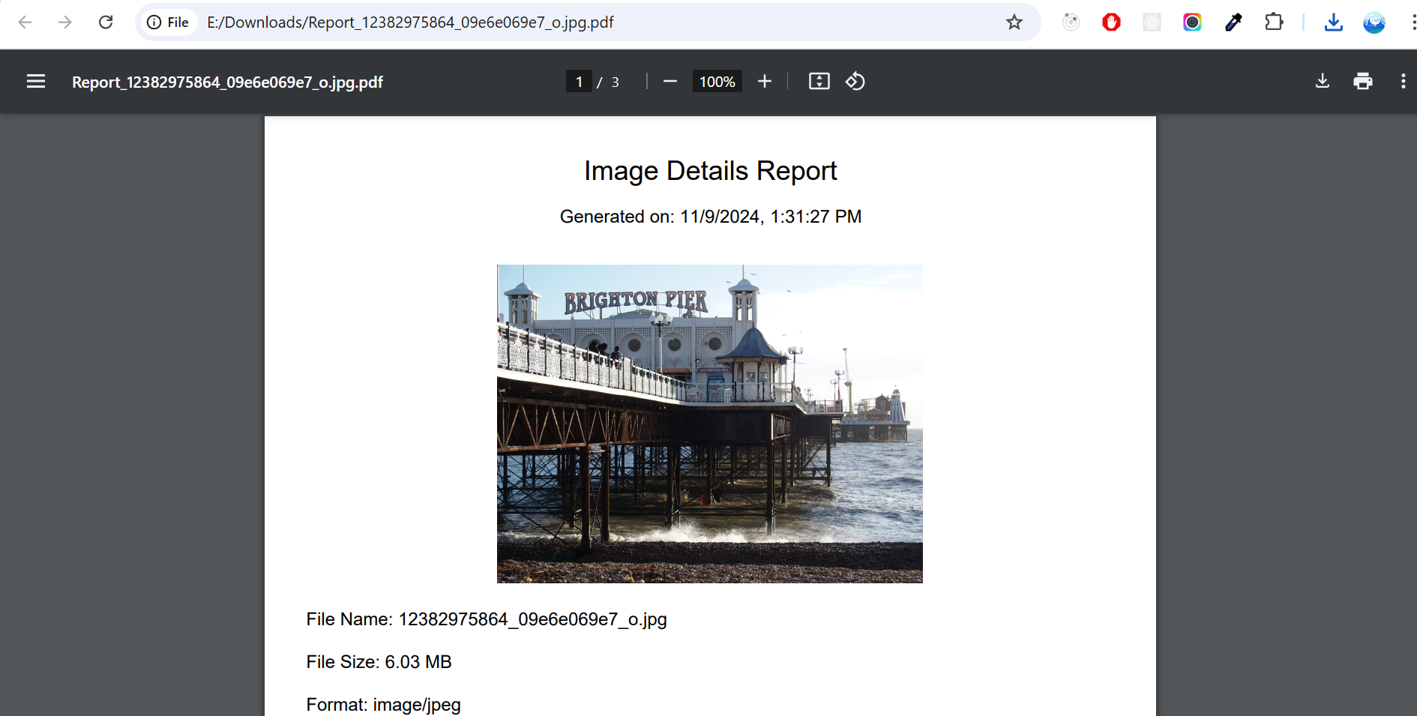Click File Name: 12382975864_09e6e069e7_o.jpg text
The width and height of the screenshot is (1417, 716).
(x=487, y=619)
